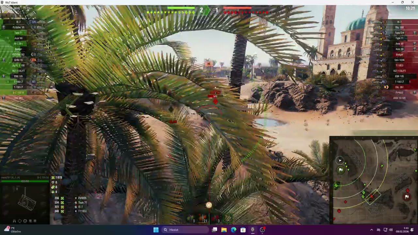The height and width of the screenshot is (235, 418).
Task: Select the 234 damage log entry for FV4005
Action: 70,198
